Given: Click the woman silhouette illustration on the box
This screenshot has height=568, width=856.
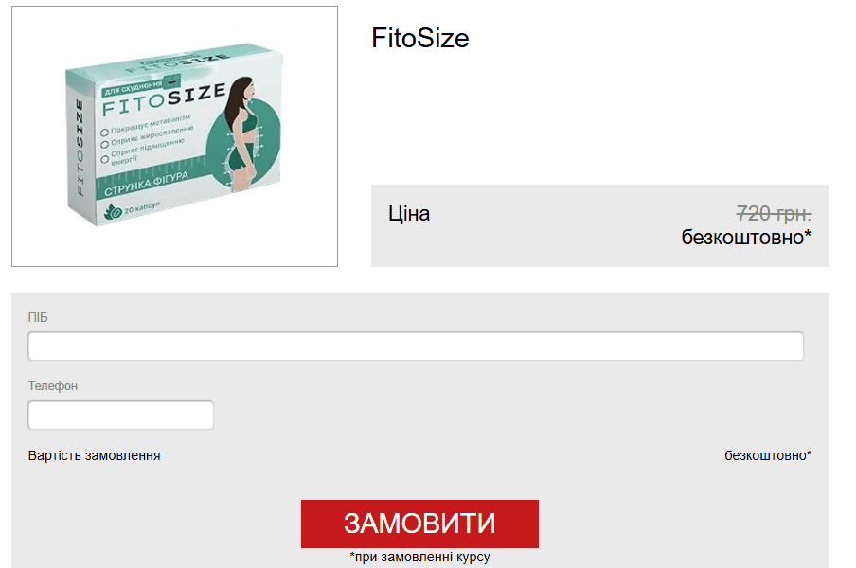Looking at the screenshot, I should (x=243, y=133).
